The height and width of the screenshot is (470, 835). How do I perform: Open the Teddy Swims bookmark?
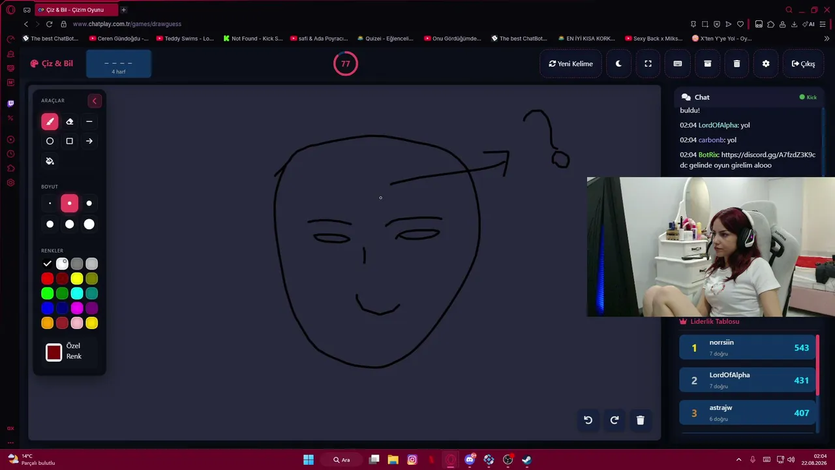coord(185,39)
